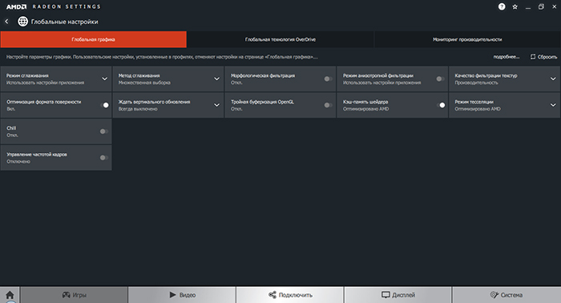
Task: Open the Дисплей section
Action: 398,295
